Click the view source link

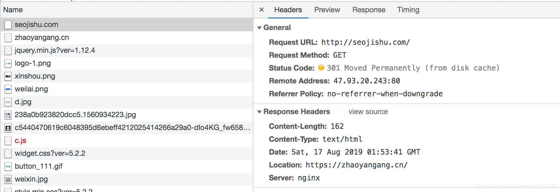(368, 112)
